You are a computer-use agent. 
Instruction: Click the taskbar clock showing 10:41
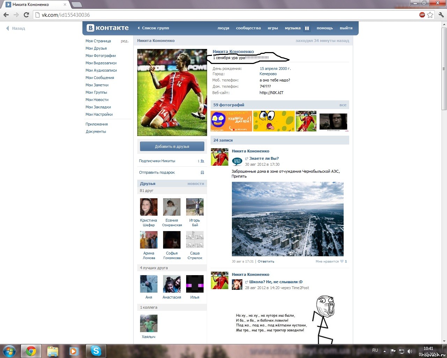click(428, 349)
